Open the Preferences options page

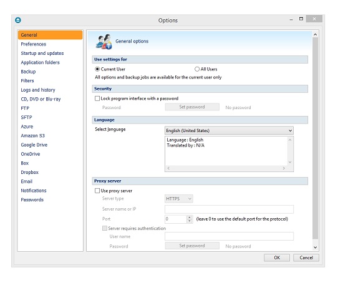pyautogui.click(x=34, y=44)
